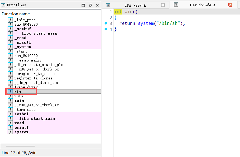Select the win function in list
240x157 pixels.
(x=18, y=92)
